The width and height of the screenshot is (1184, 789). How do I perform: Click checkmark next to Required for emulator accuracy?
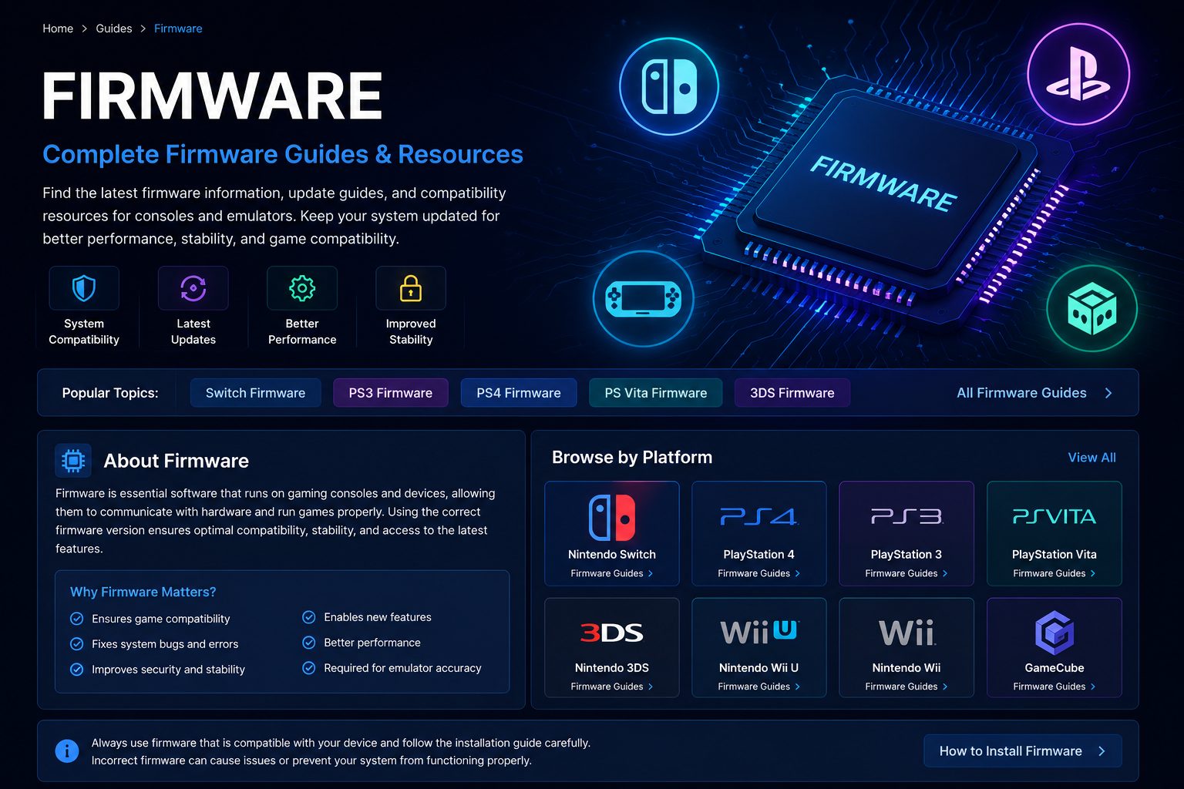click(309, 668)
